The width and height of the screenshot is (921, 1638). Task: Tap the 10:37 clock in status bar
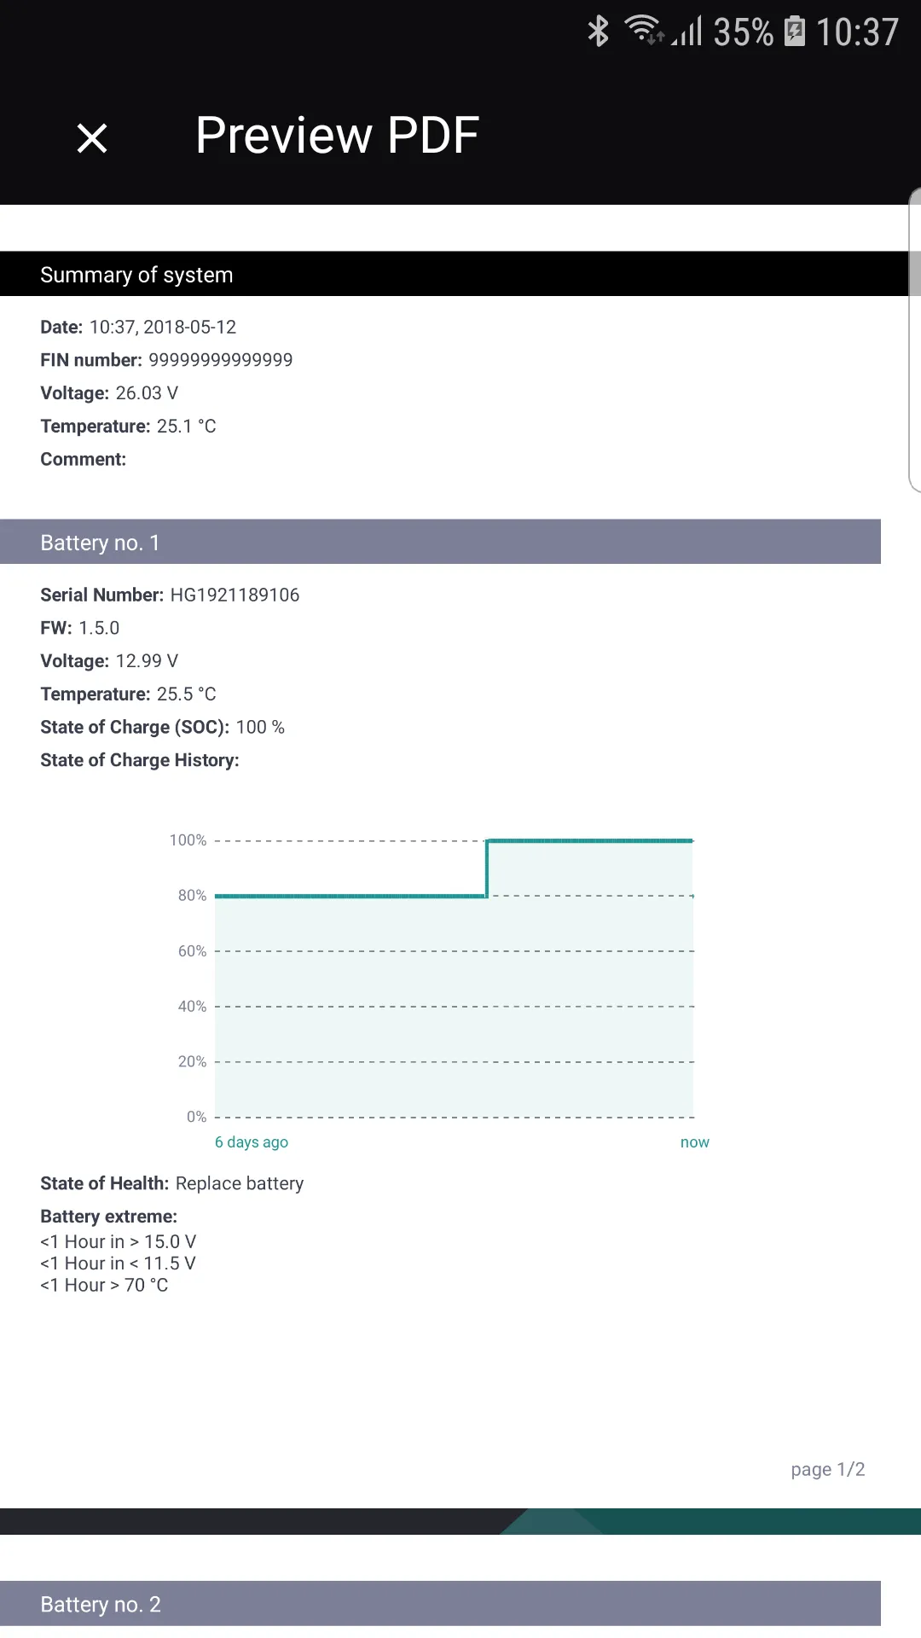(x=857, y=32)
